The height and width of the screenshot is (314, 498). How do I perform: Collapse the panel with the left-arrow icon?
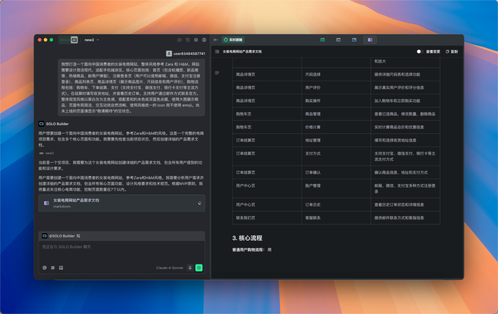(216, 40)
